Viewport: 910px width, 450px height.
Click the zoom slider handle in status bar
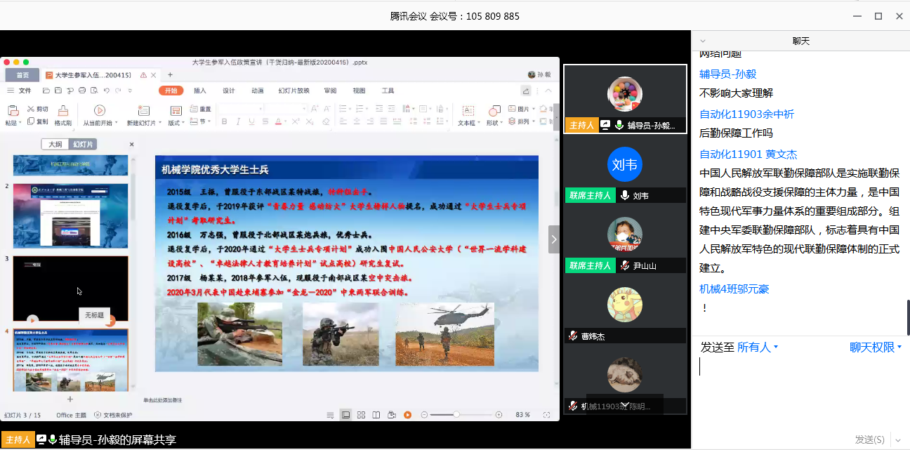coord(456,415)
